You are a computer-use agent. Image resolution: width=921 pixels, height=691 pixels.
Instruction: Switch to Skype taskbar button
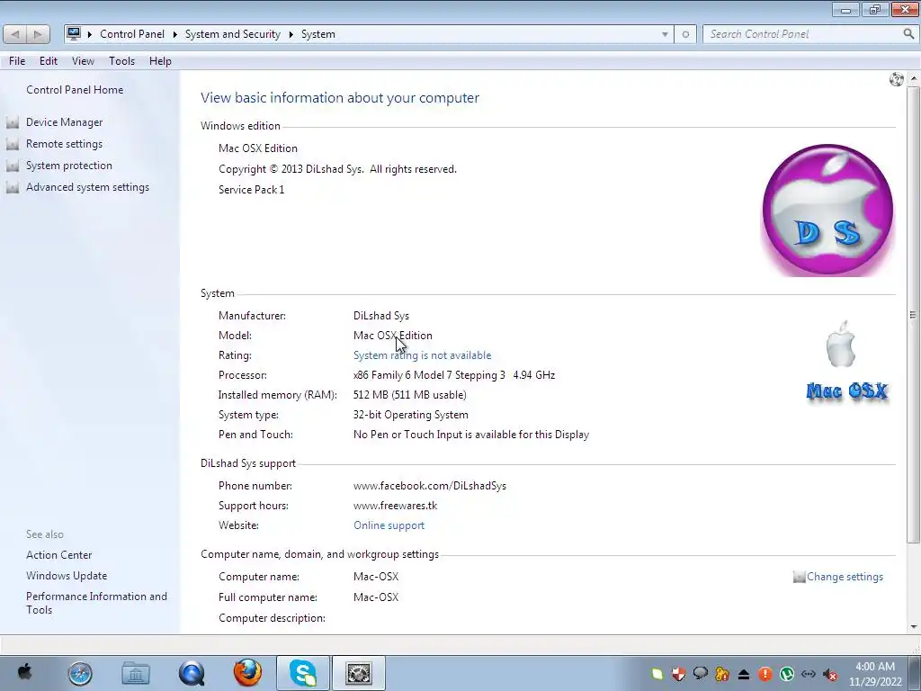[x=303, y=673]
